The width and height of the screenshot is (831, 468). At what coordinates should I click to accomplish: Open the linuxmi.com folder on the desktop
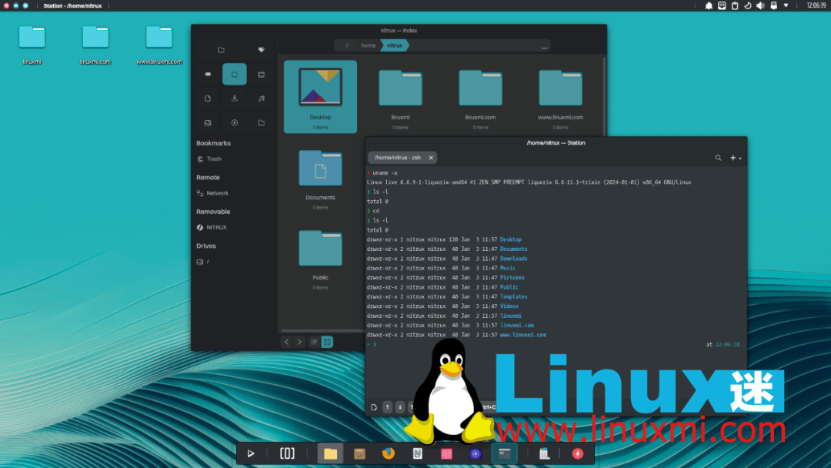click(95, 45)
